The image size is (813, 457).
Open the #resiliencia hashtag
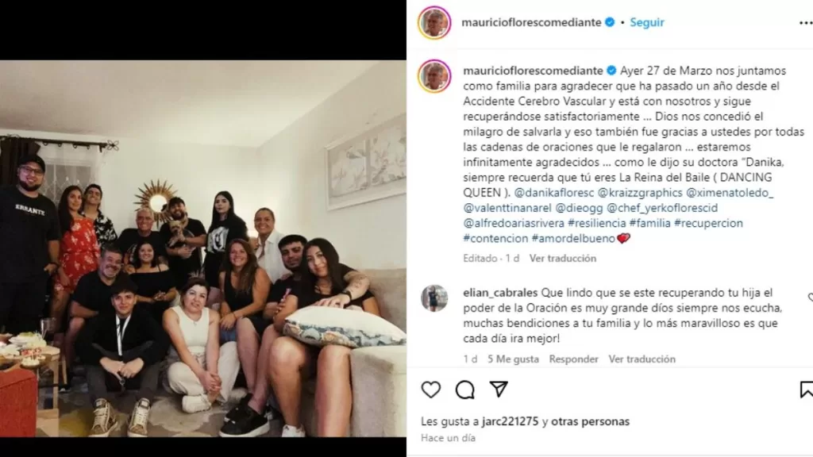[x=597, y=223]
